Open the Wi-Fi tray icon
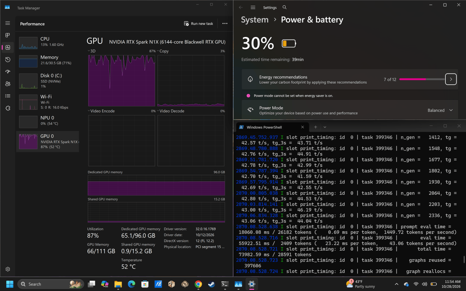This screenshot has width=466, height=291. [x=416, y=284]
